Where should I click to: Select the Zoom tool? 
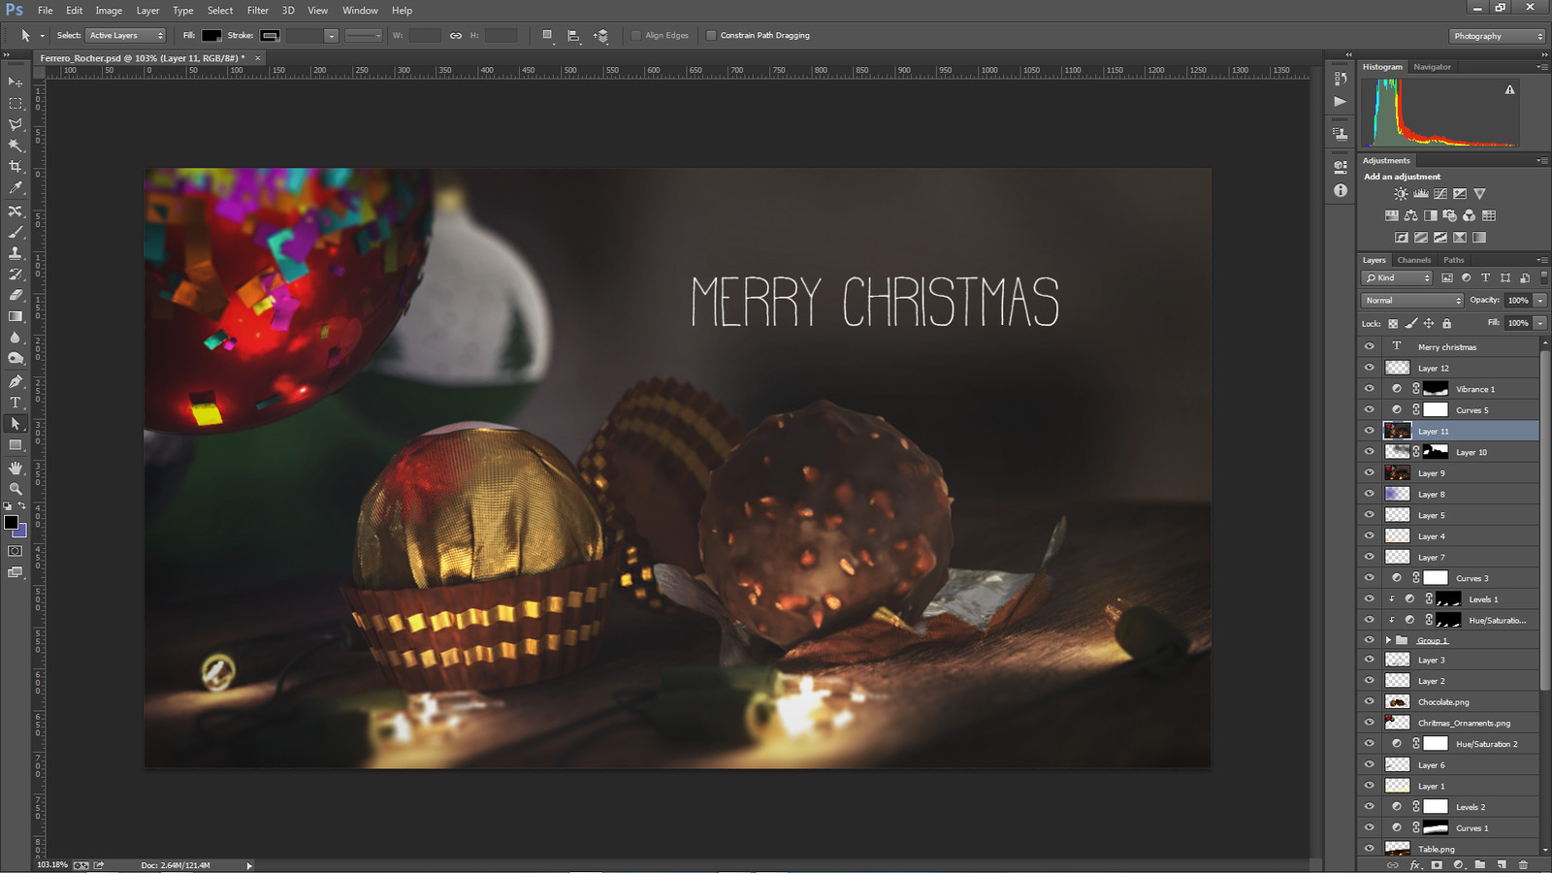(x=16, y=489)
